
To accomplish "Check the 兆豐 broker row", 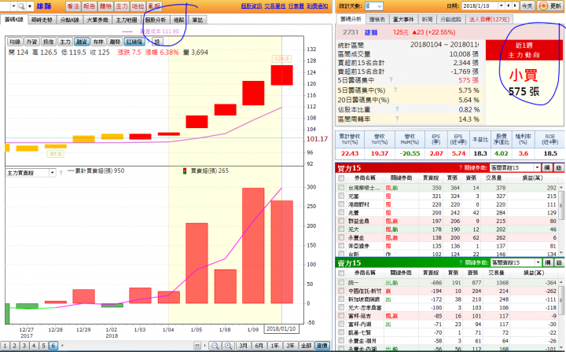I will pyautogui.click(x=341, y=212).
